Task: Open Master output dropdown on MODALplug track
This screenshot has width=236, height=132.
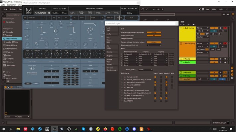Action: point(203,52)
